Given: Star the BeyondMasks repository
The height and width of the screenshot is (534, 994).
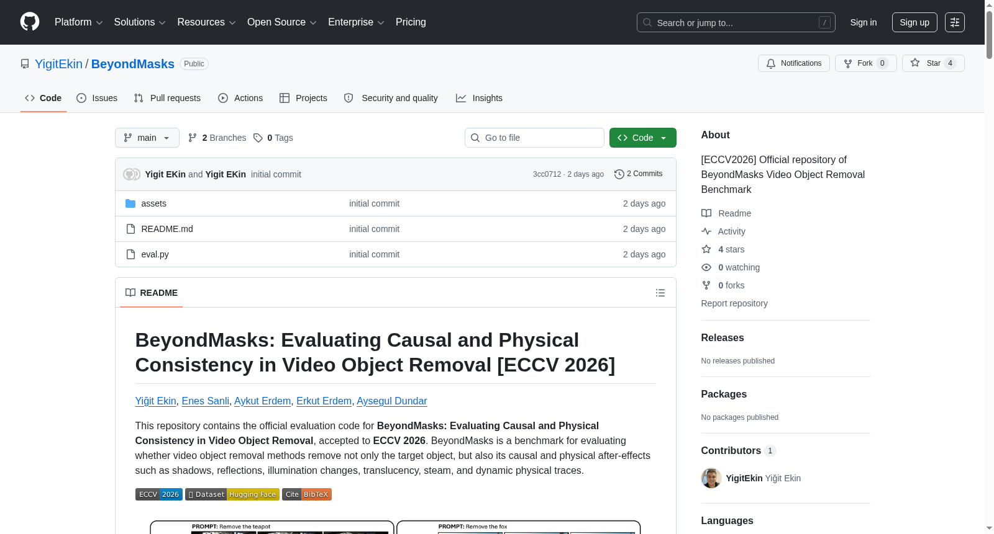Looking at the screenshot, I should pos(933,63).
